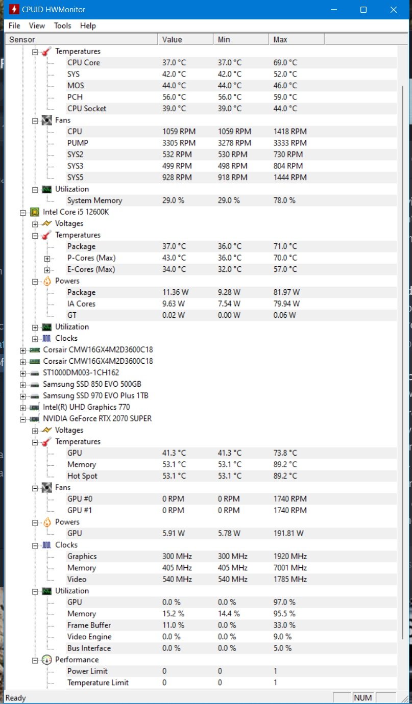The width and height of the screenshot is (412, 704).
Task: Expand the CPU Clocks node
Action: 35,339
